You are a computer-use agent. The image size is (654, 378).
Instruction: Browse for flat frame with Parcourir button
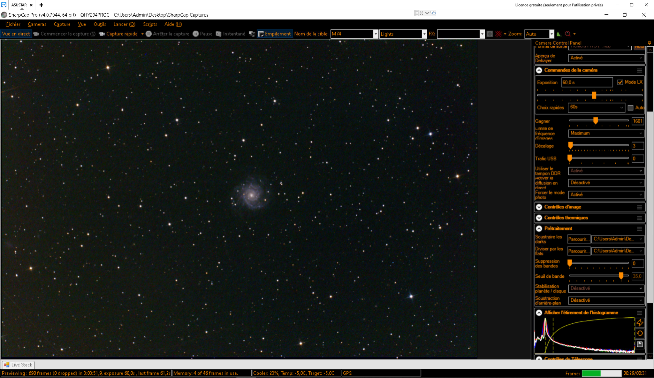tap(579, 251)
